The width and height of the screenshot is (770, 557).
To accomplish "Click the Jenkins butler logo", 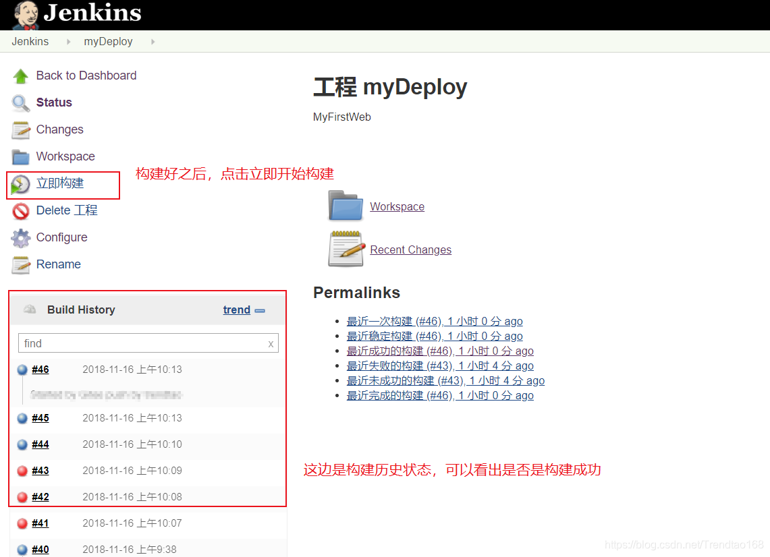I will coord(26,15).
